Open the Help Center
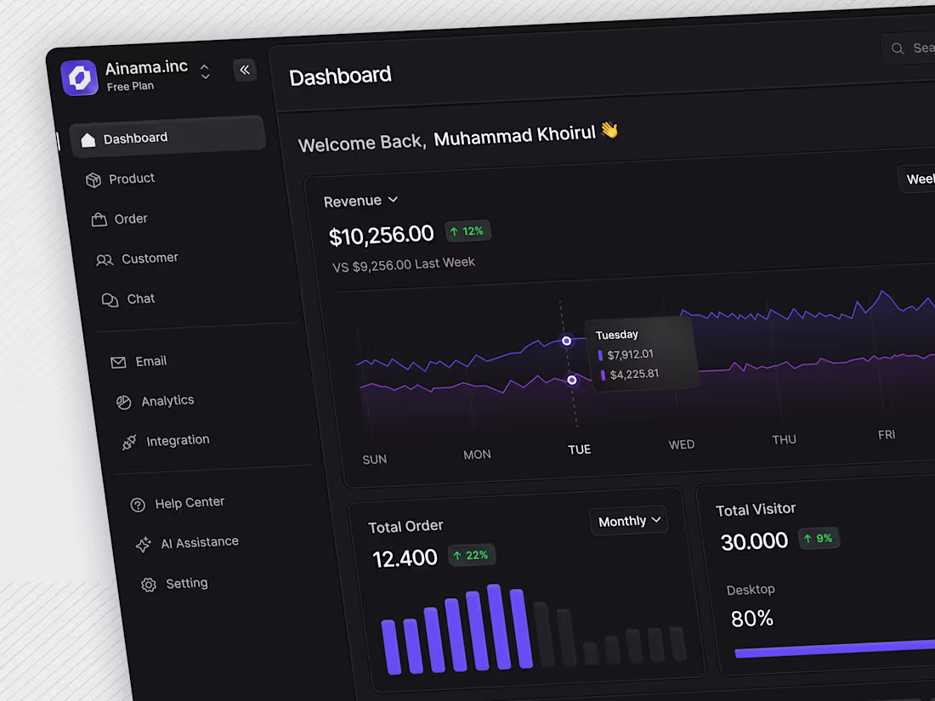Screen dimensions: 935x701 coord(190,502)
